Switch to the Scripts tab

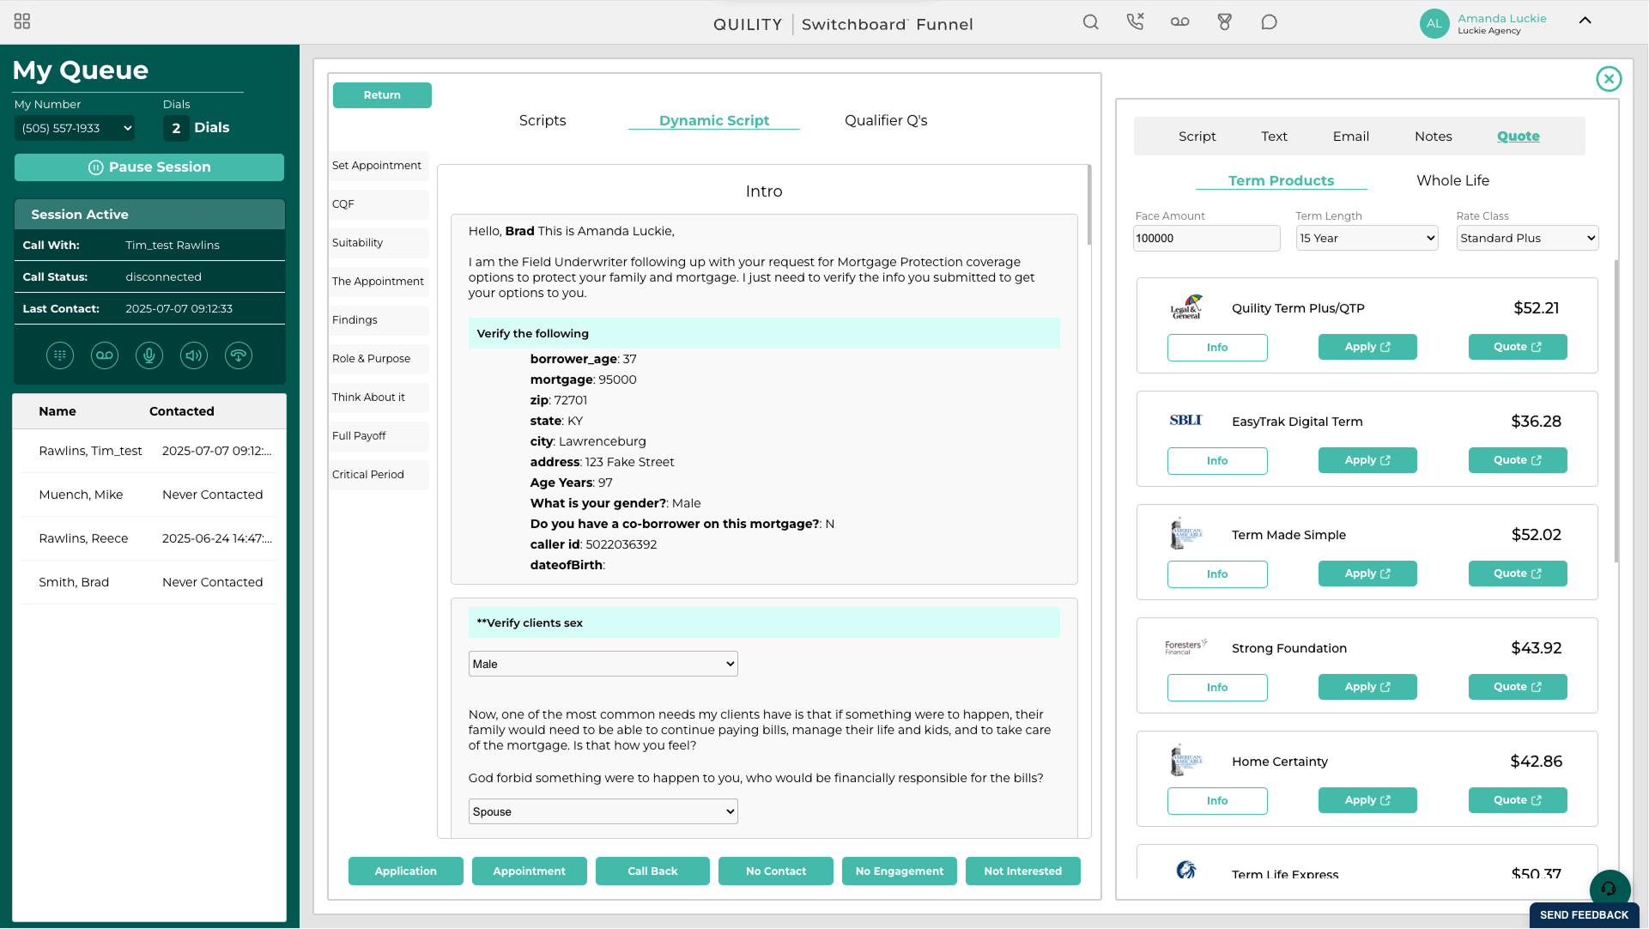tap(543, 121)
